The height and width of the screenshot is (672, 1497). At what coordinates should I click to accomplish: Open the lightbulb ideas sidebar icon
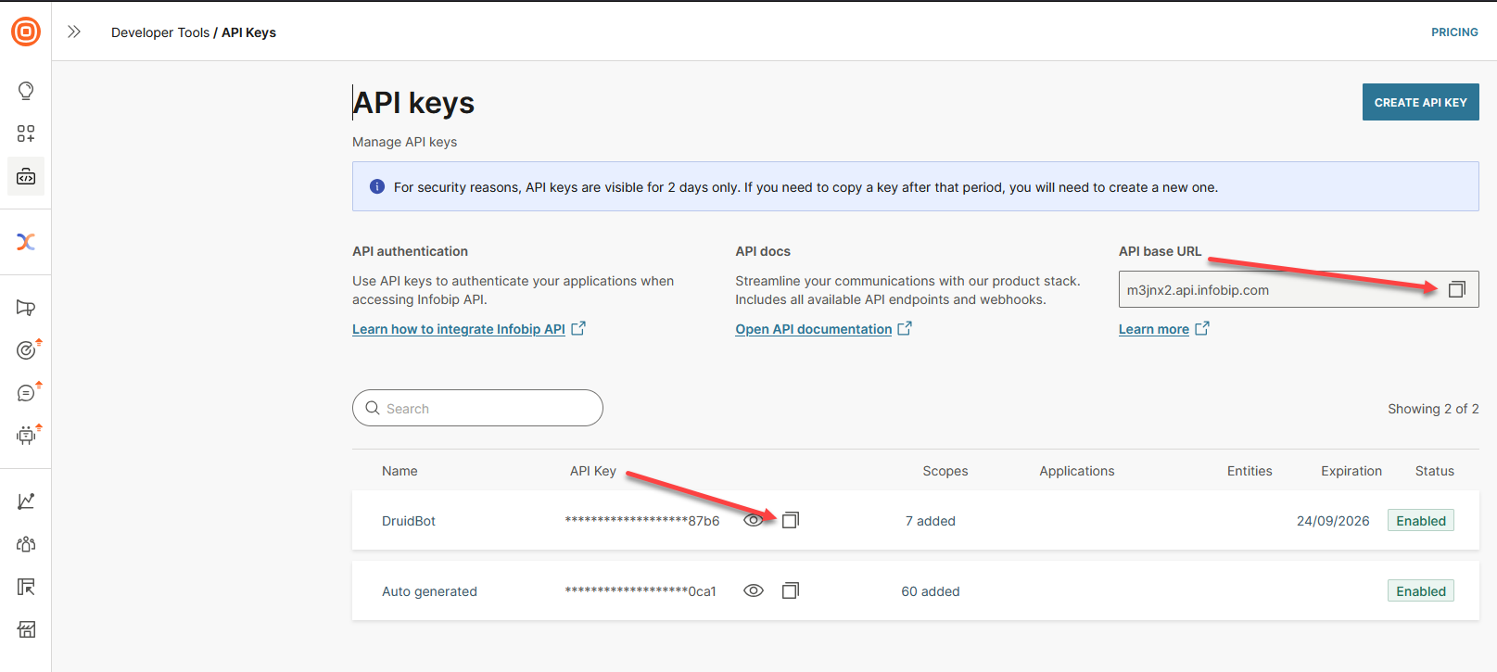click(26, 91)
